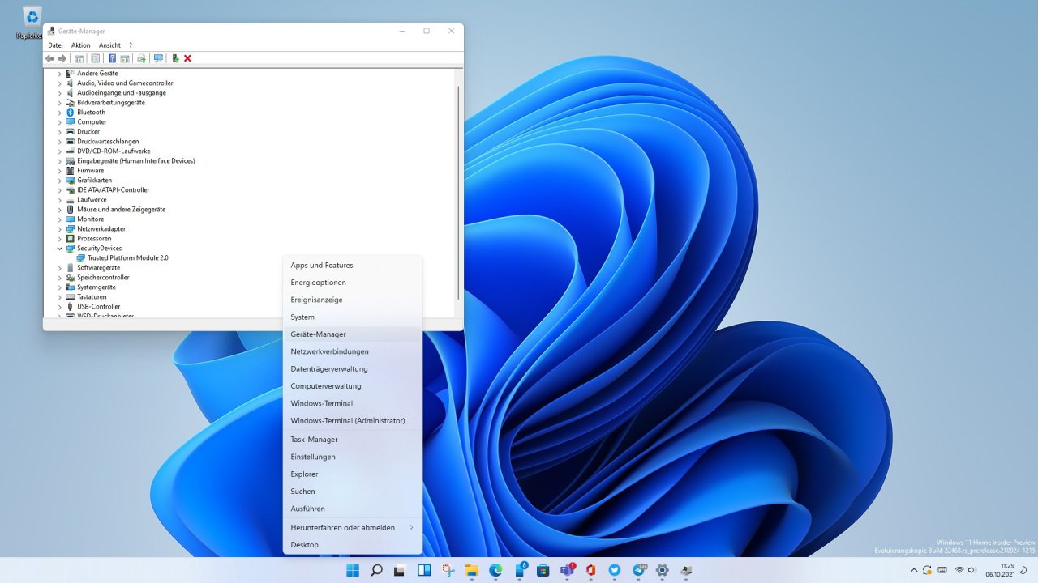The image size is (1038, 583).
Task: Click the Geräte-Manager vertical scrollbar
Action: (459, 192)
